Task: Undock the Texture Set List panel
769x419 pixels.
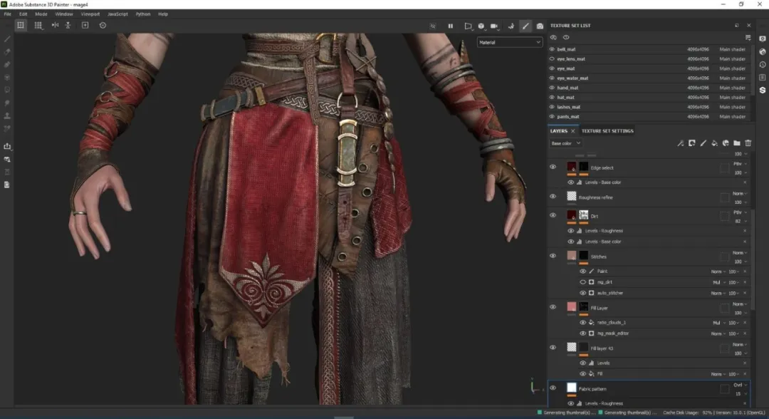Action: 737,26
